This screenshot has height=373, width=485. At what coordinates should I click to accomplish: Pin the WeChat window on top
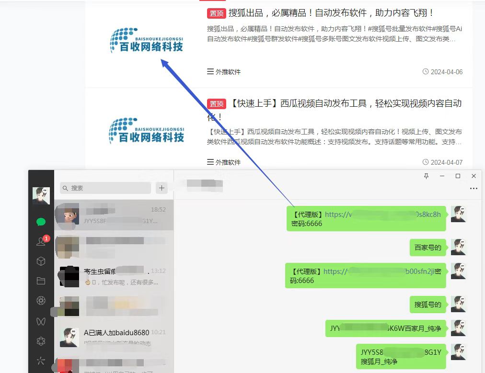(426, 176)
